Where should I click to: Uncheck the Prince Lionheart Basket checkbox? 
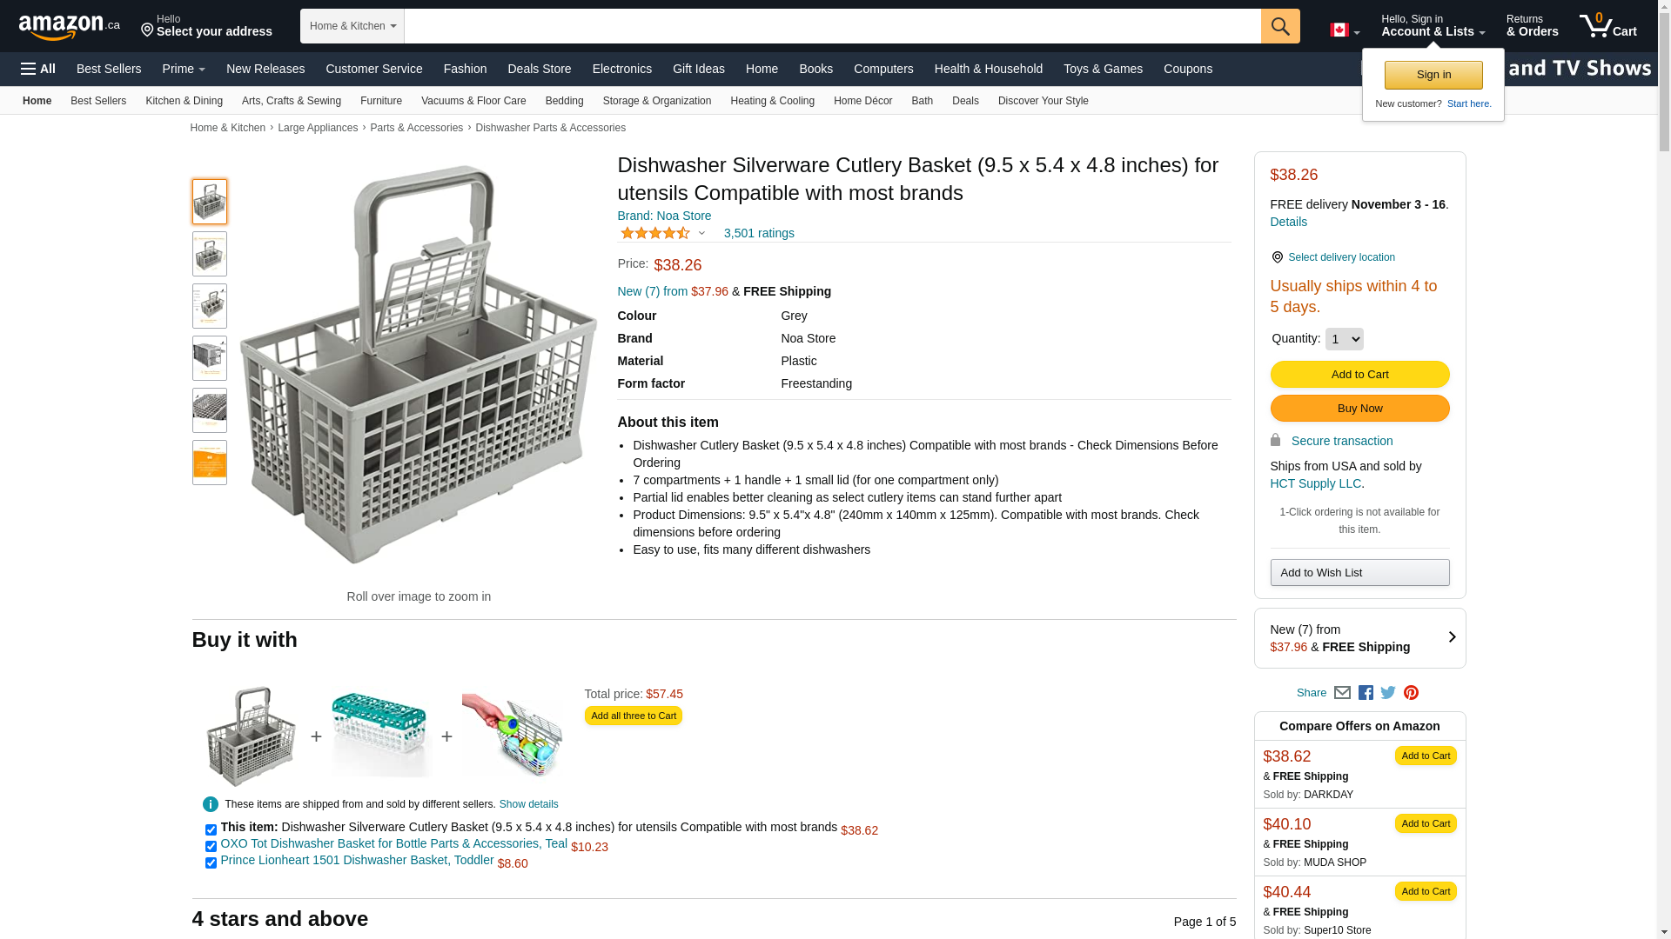[x=211, y=863]
